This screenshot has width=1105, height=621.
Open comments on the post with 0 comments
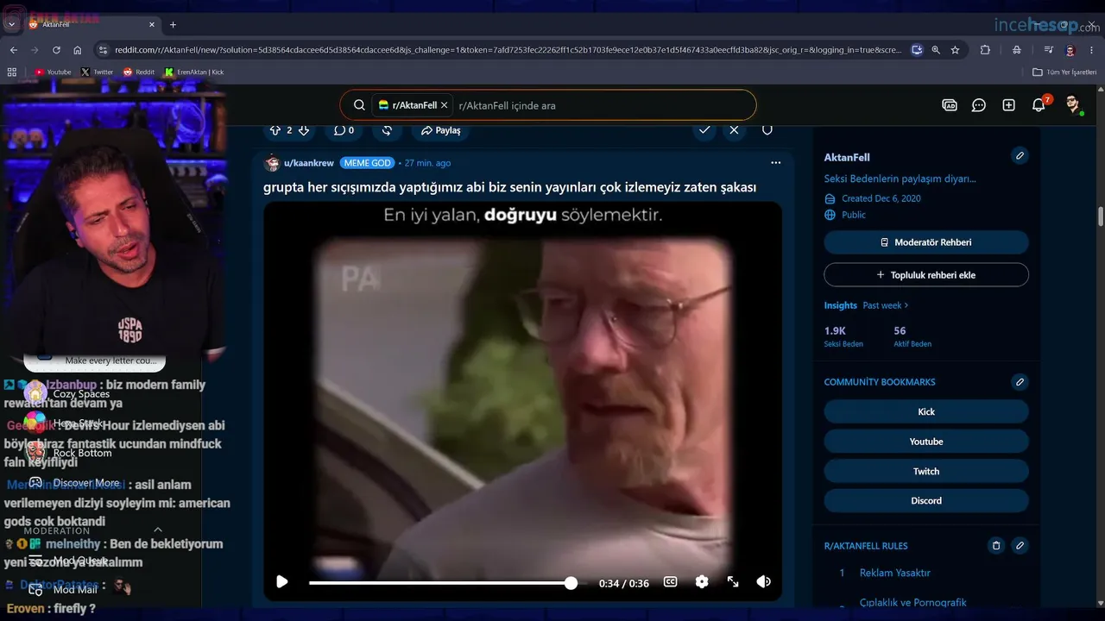click(344, 130)
